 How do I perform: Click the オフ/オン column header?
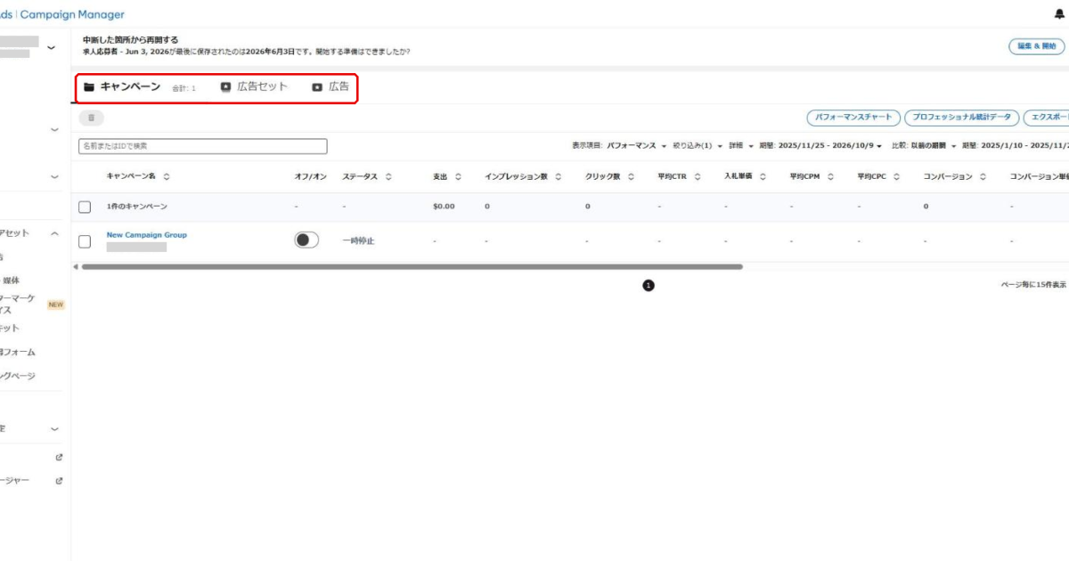tap(311, 176)
